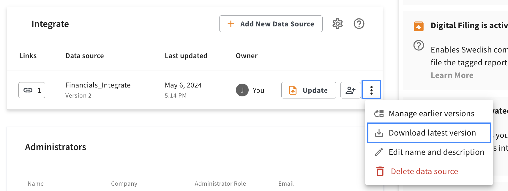Choose Download latest version
The width and height of the screenshot is (508, 191).
432,133
